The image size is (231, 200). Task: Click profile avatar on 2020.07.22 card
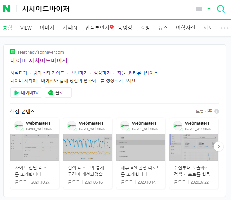[178, 126]
